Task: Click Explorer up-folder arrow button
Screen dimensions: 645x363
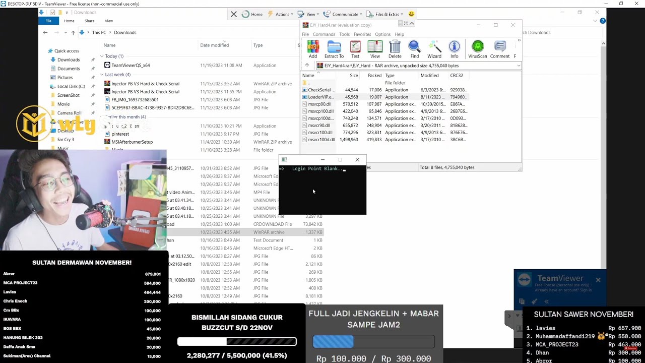Action: 73,32
